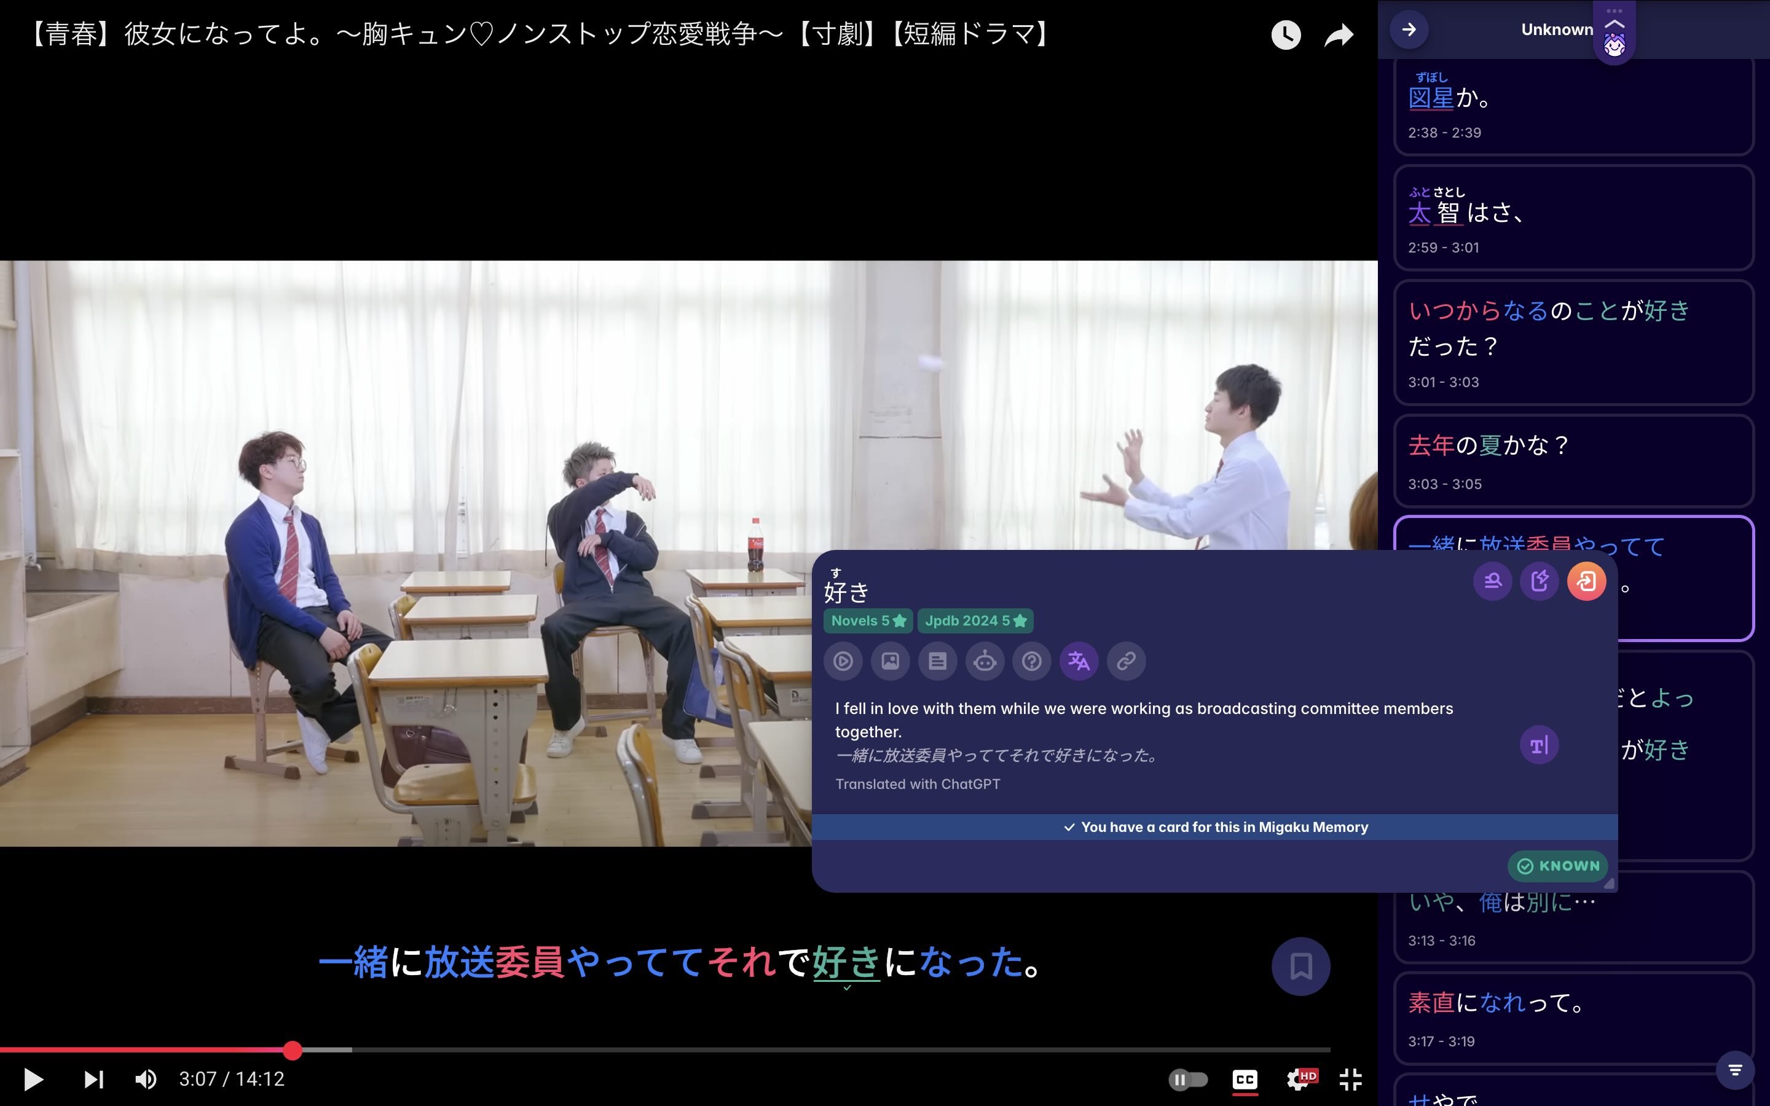This screenshot has width=1770, height=1106.
Task: Click the Migaku Memory card notice bar
Action: point(1214,827)
